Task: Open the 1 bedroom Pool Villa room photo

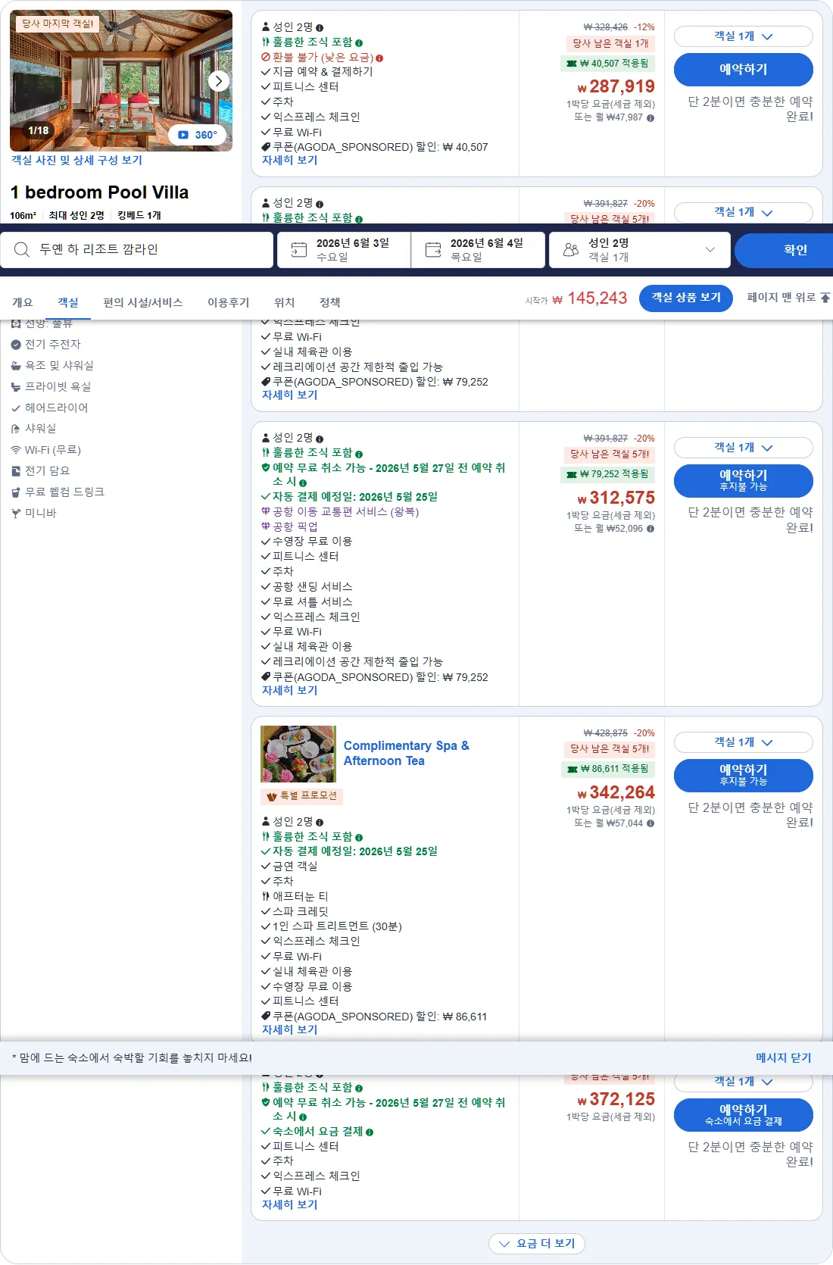Action: pyautogui.click(x=121, y=80)
